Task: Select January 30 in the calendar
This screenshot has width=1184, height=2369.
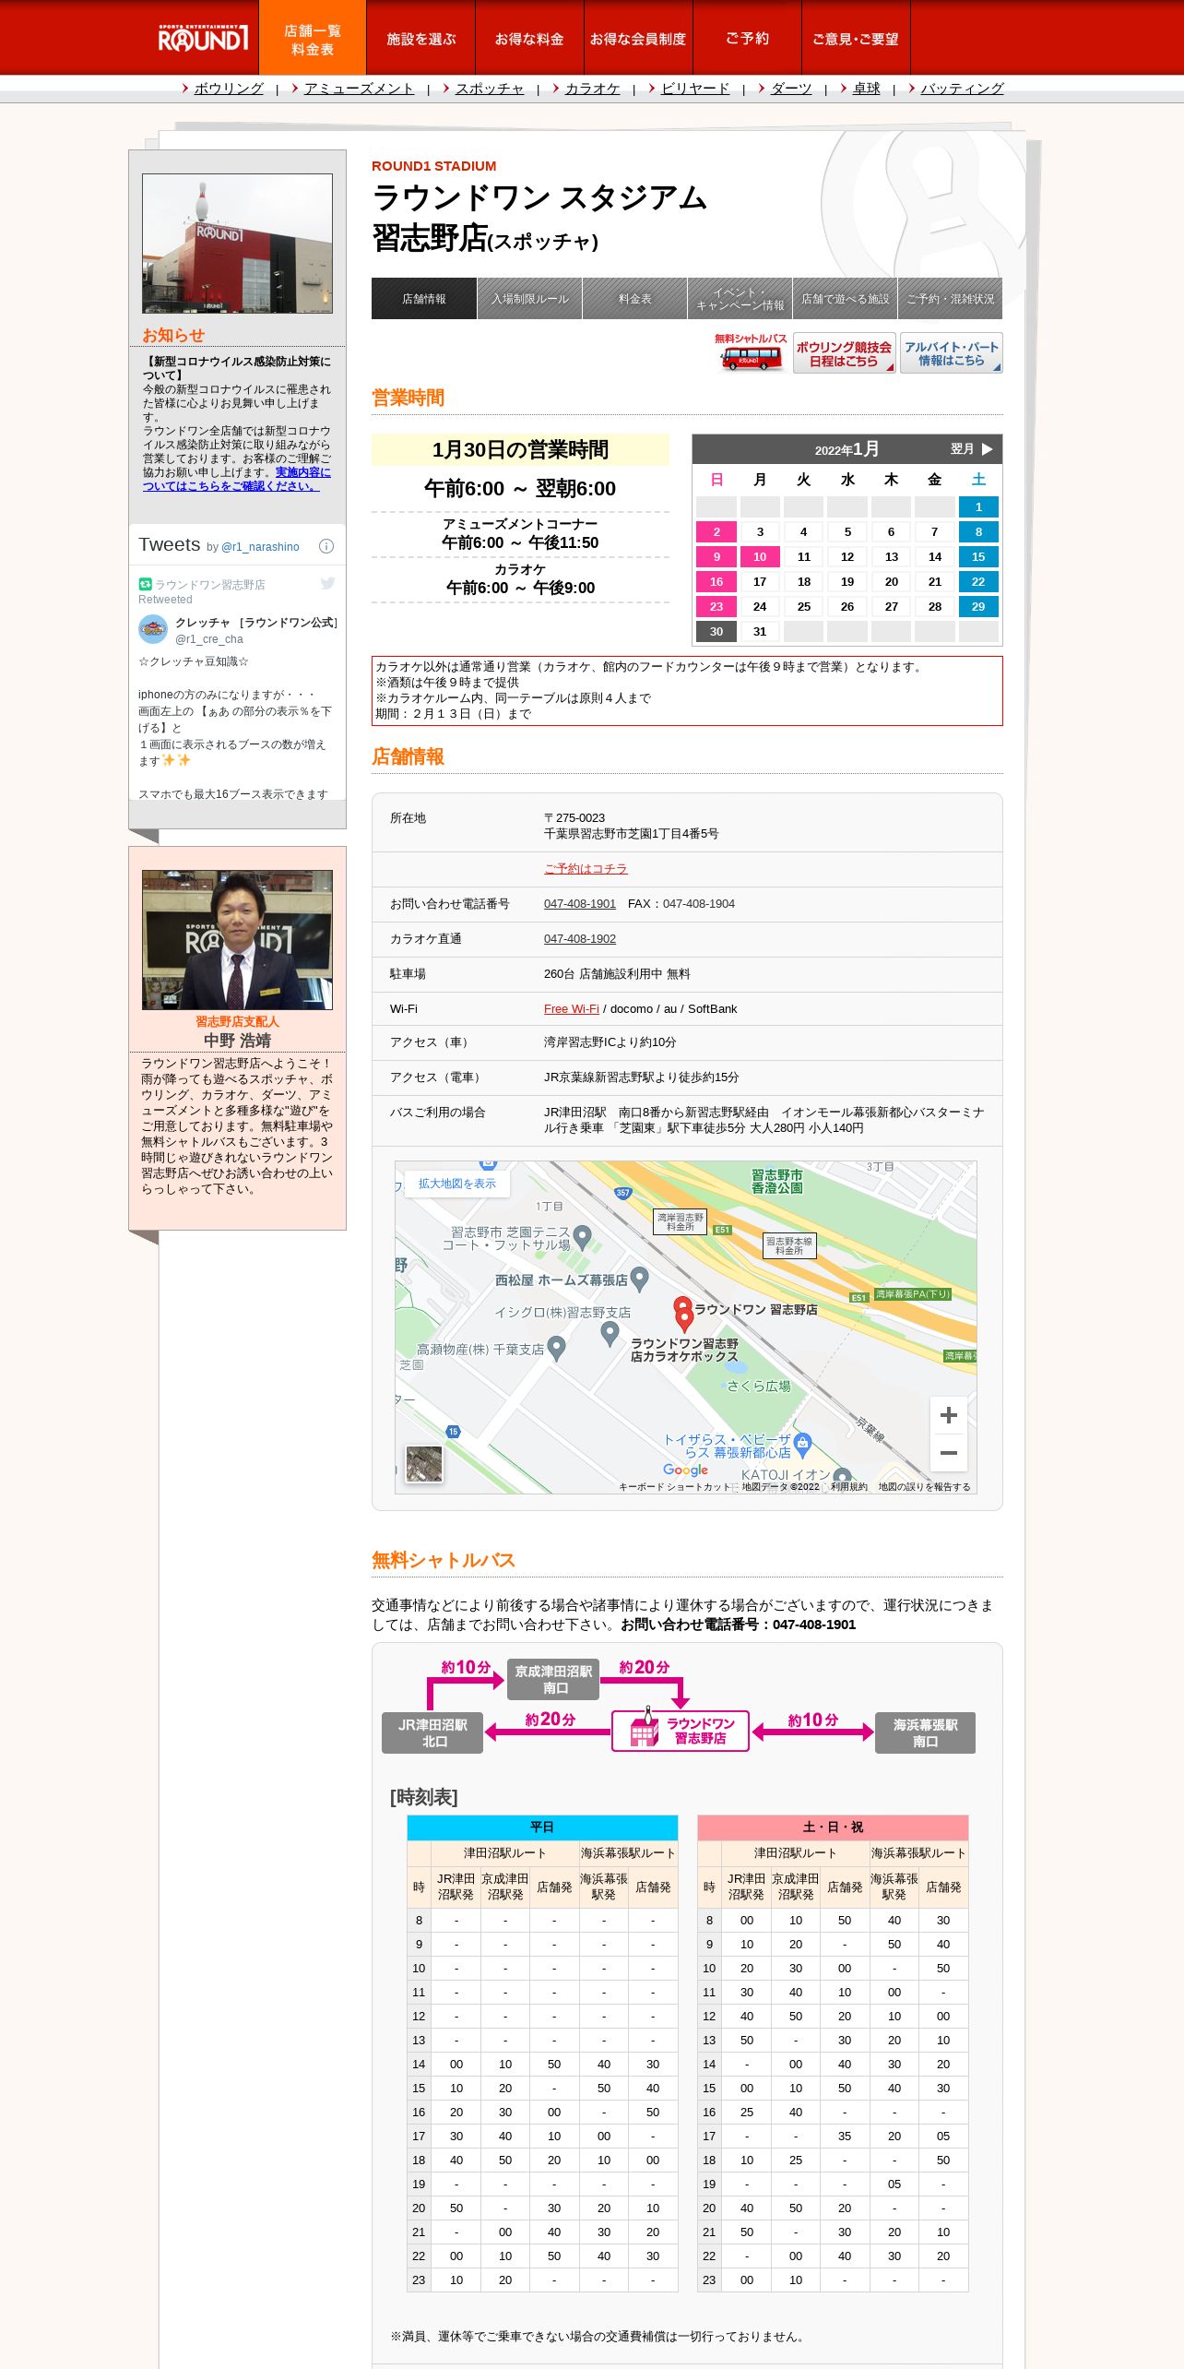Action: tap(716, 631)
